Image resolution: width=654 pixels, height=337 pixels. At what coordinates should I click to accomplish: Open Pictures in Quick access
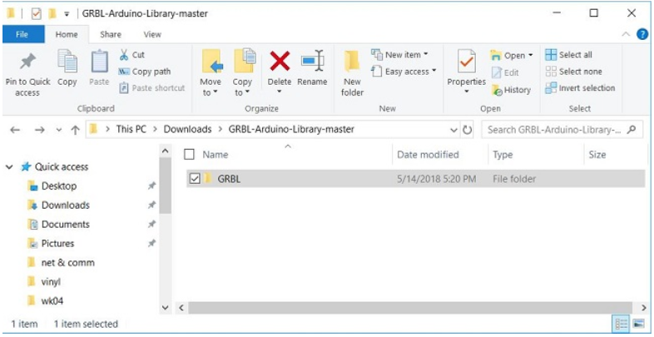coord(57,244)
